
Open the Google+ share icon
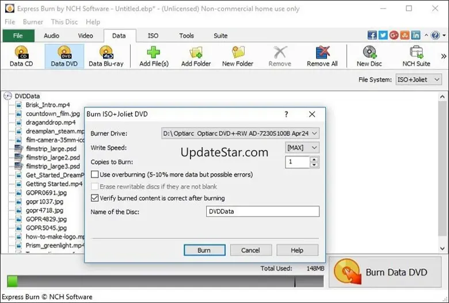pyautogui.click(x=394, y=35)
